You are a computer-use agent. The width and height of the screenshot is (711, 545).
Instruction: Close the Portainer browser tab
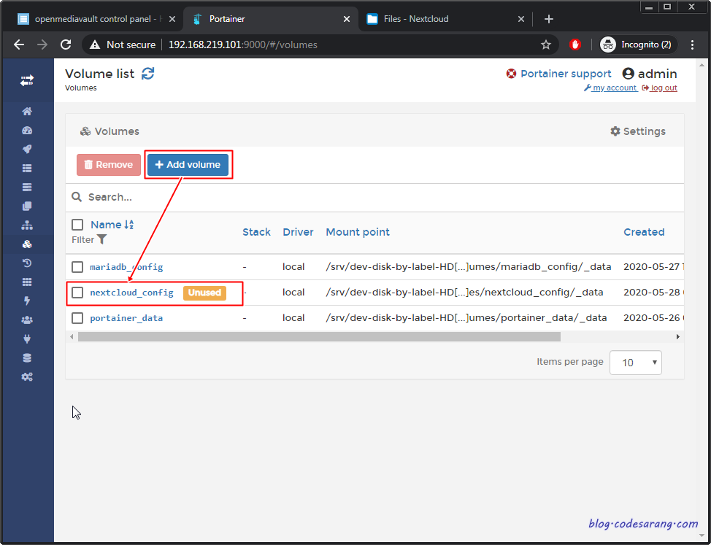click(x=347, y=19)
